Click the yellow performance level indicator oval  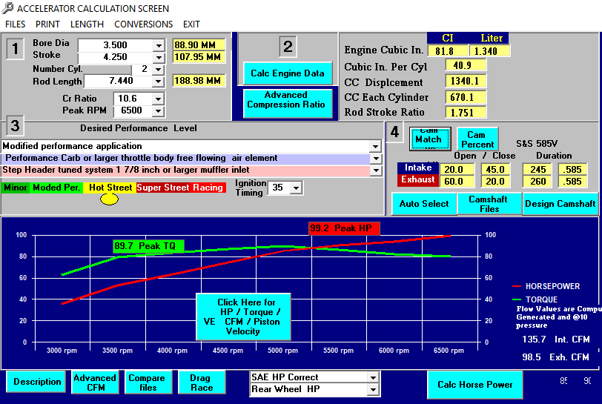[x=109, y=199]
